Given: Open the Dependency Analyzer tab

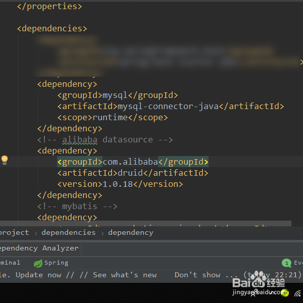Looking at the screenshot, I should 39,248.
